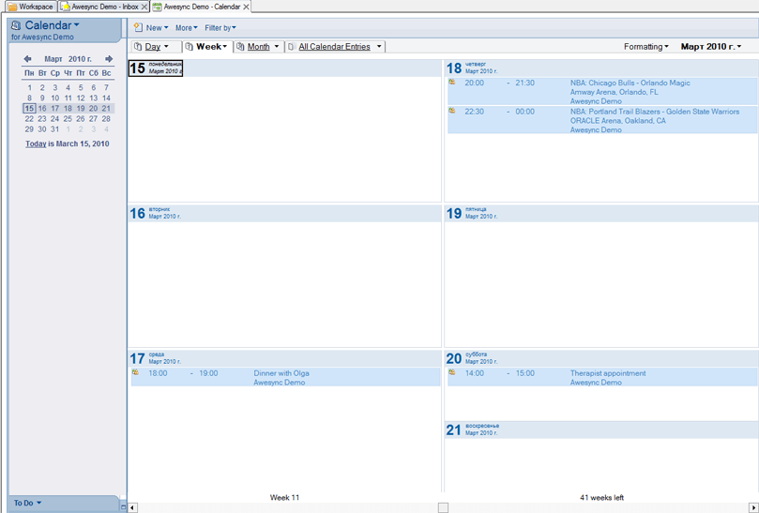759x513 pixels.
Task: Select day 25 in the mini calendar
Action: 68,119
